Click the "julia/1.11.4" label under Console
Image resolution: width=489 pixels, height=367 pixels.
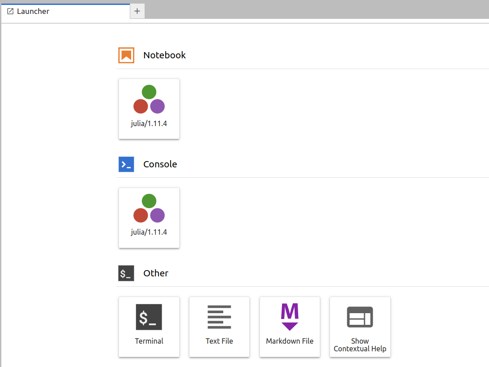click(149, 232)
